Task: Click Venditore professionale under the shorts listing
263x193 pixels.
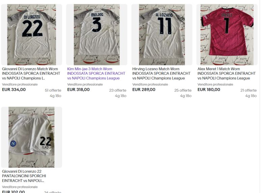Action: 20,187
